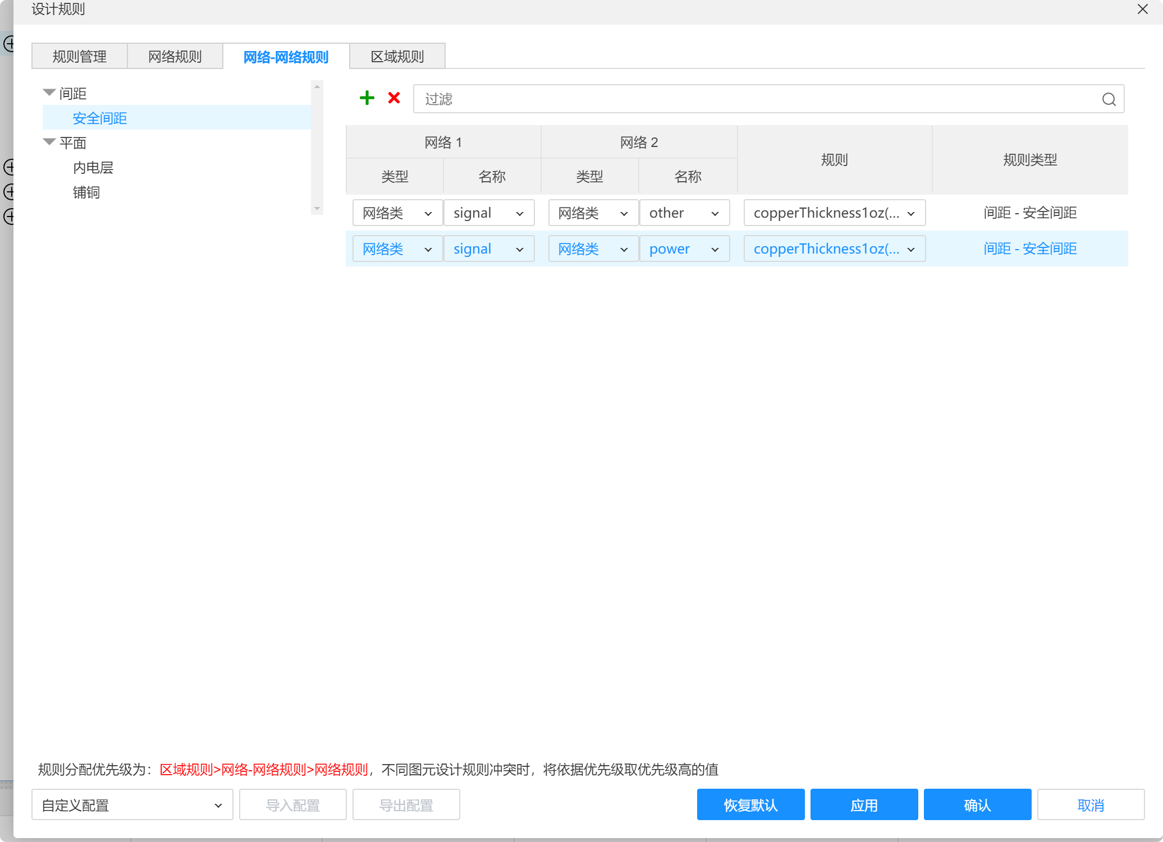The image size is (1163, 842).
Task: Switch to the 规则管理 tab
Action: point(80,57)
